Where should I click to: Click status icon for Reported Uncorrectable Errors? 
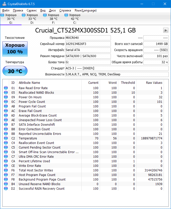point(6,134)
